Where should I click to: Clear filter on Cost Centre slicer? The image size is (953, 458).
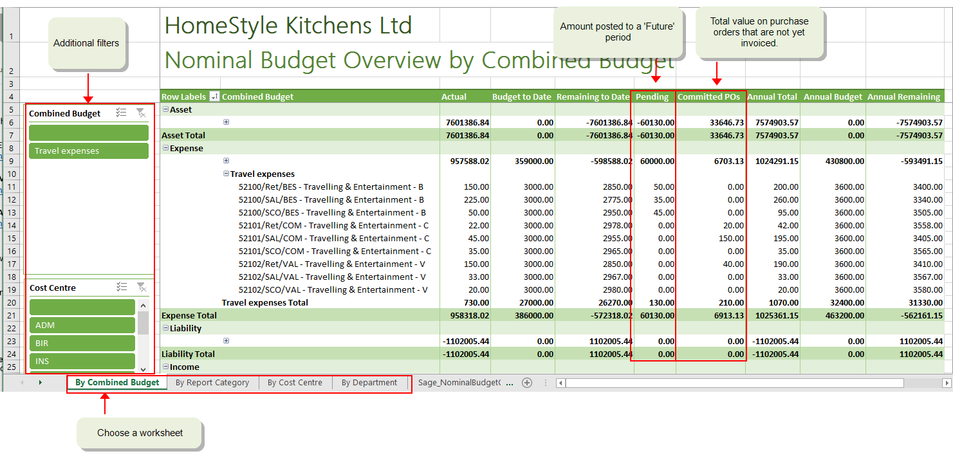(x=141, y=287)
